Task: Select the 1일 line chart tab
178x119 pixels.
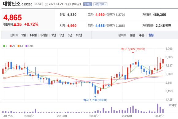Action: (24, 35)
